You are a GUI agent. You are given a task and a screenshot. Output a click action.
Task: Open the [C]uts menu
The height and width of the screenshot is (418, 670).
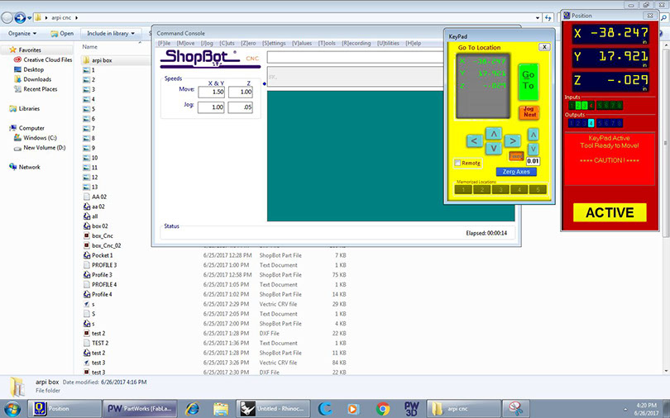[x=227, y=43]
